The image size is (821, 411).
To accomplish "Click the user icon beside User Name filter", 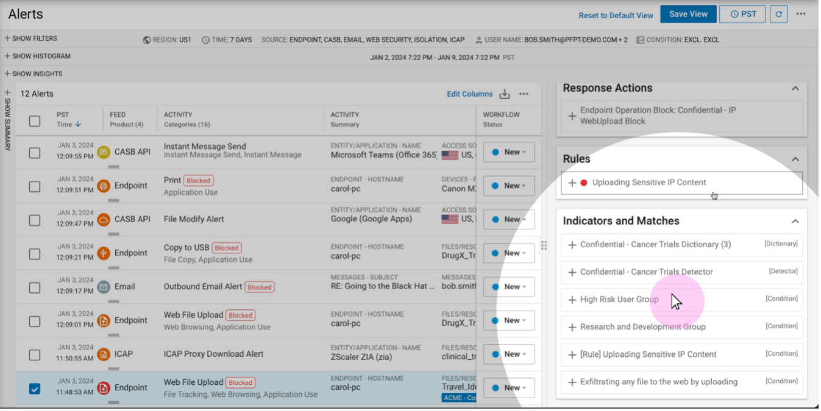I will pos(478,40).
